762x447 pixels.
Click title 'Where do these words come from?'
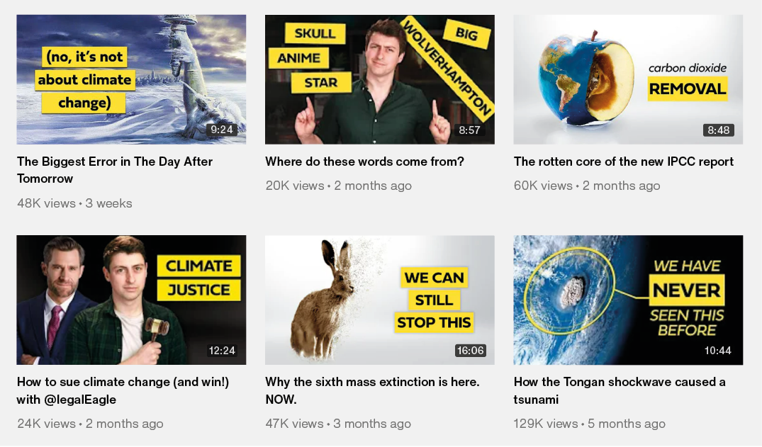364,162
